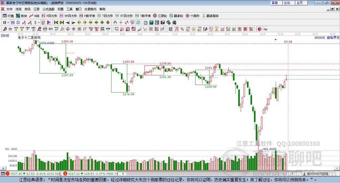Open the T数字表 time number table
Image resolution: width=340 pixels, height=183 pixels.
pos(143,16)
